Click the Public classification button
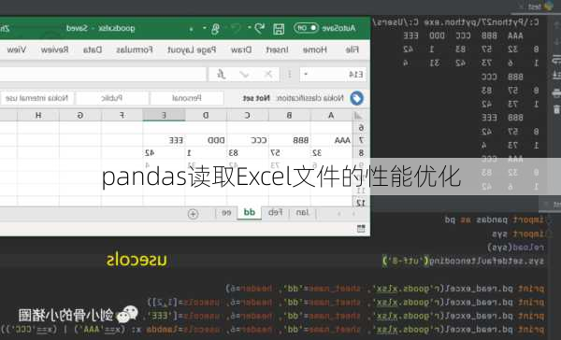The height and width of the screenshot is (340, 561). pyautogui.click(x=112, y=98)
